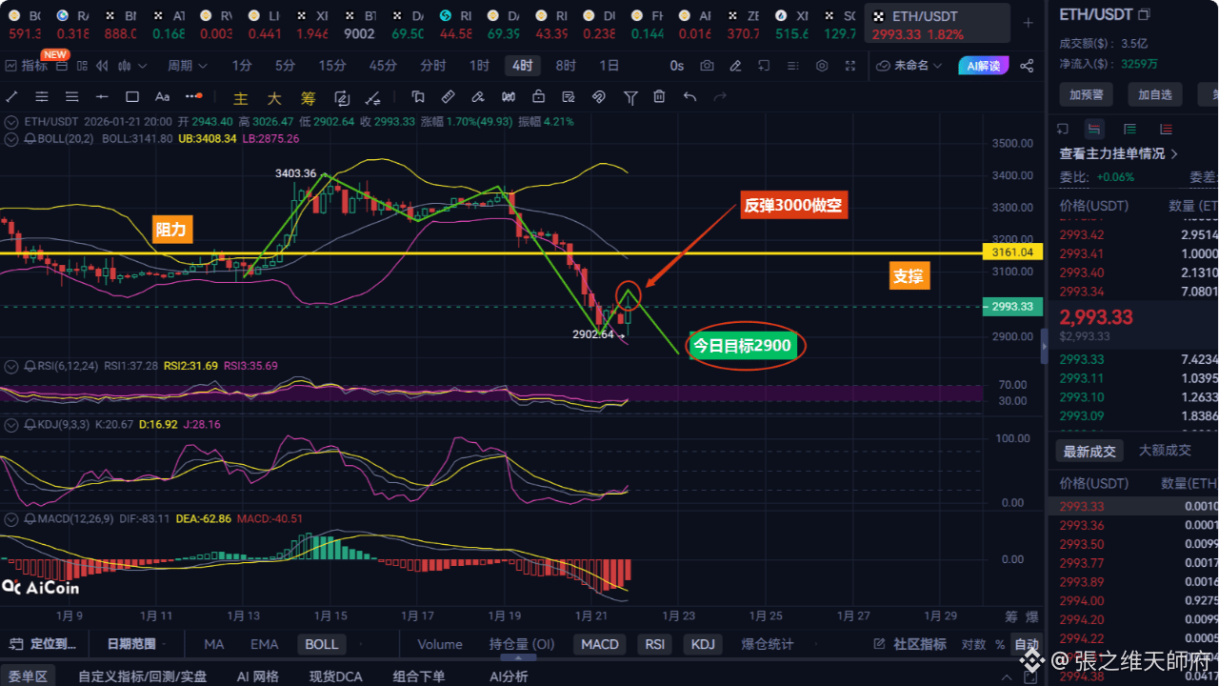This screenshot has height=686, width=1219.
Task: Toggle the KDJ indicator button
Action: pyautogui.click(x=703, y=644)
